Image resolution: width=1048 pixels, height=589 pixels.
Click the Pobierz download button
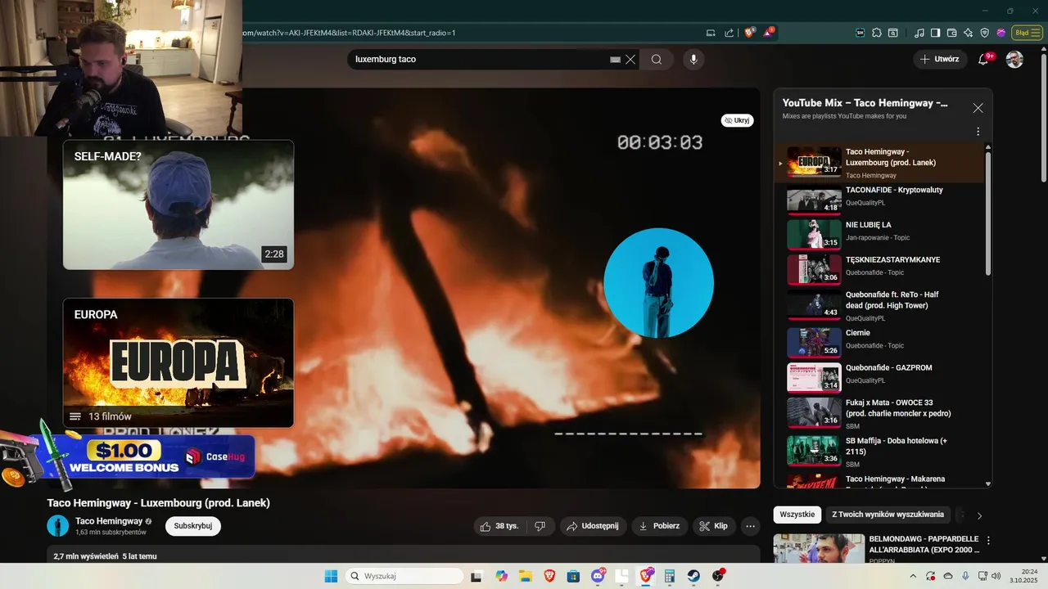[660, 526]
